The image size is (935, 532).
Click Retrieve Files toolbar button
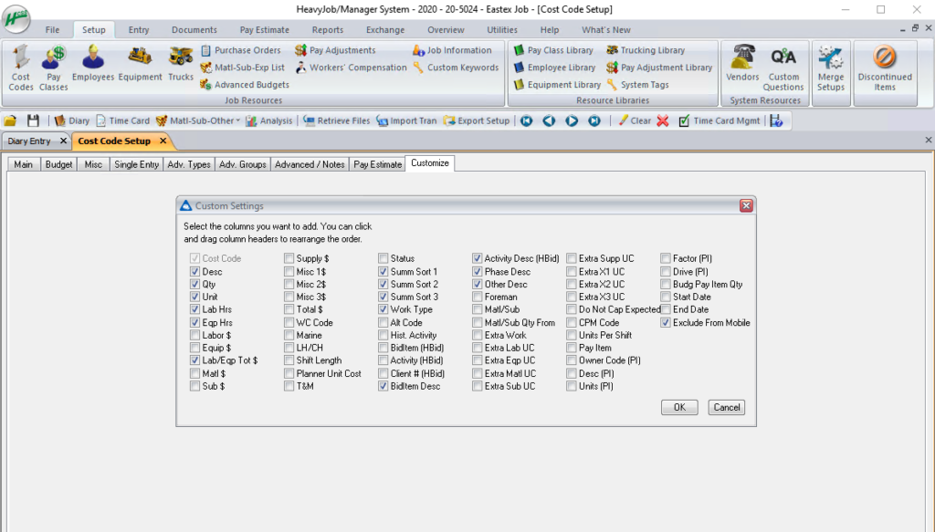pyautogui.click(x=337, y=120)
